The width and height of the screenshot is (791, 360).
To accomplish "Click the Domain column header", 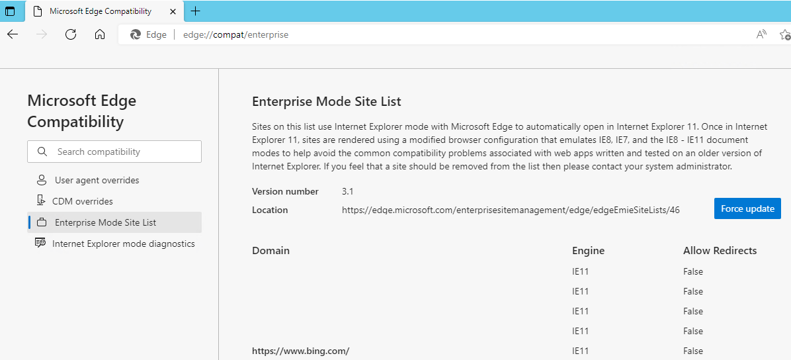I will [271, 250].
